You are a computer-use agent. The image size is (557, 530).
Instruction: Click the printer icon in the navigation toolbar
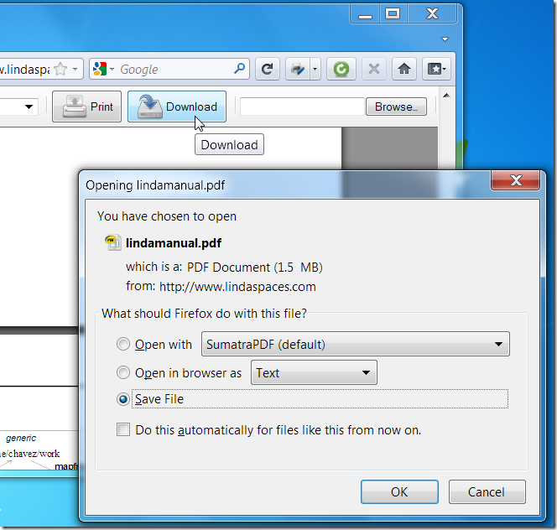(298, 69)
